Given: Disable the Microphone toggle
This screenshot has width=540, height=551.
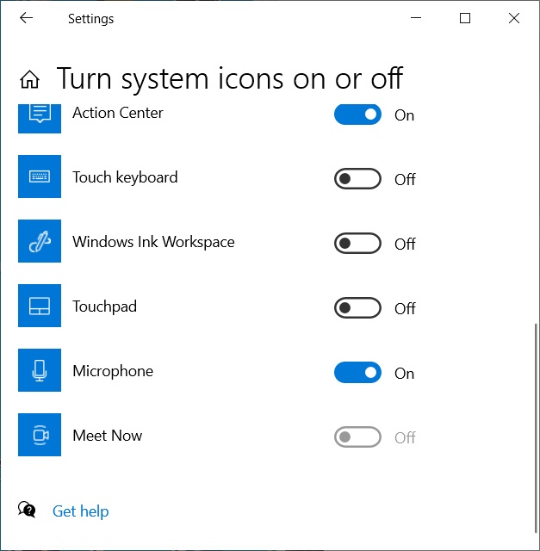Looking at the screenshot, I should 357,373.
